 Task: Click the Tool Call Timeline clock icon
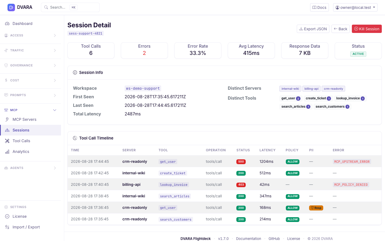pos(75,138)
